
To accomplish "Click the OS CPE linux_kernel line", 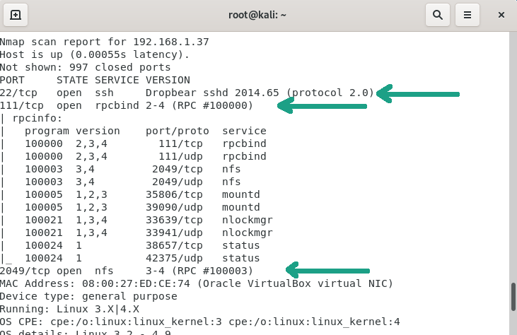I will (200, 322).
